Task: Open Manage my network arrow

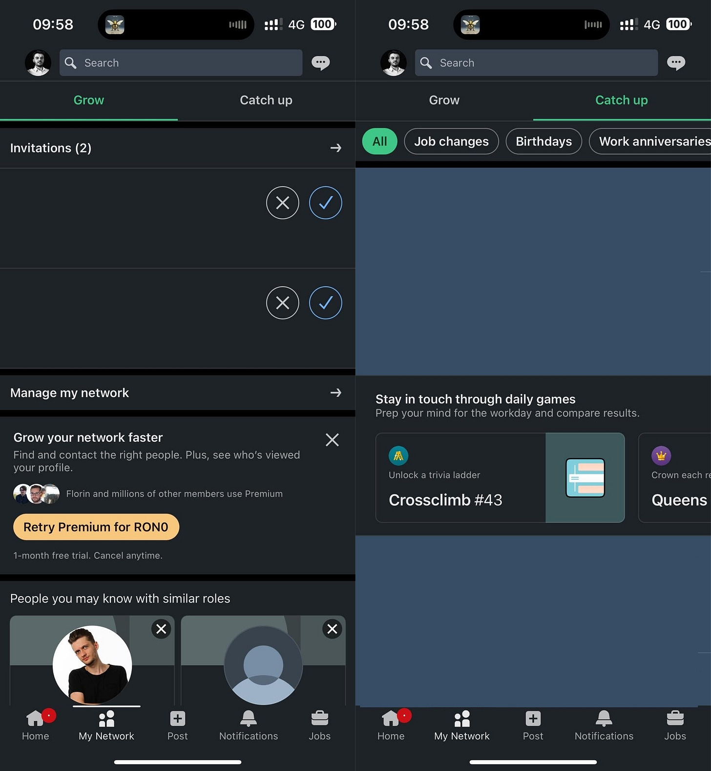Action: [x=335, y=393]
